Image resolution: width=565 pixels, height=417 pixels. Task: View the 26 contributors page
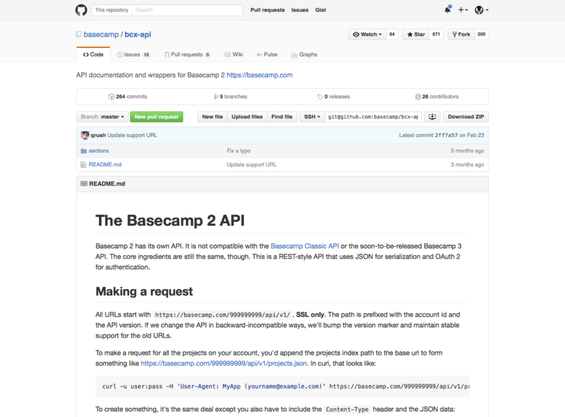tap(436, 97)
